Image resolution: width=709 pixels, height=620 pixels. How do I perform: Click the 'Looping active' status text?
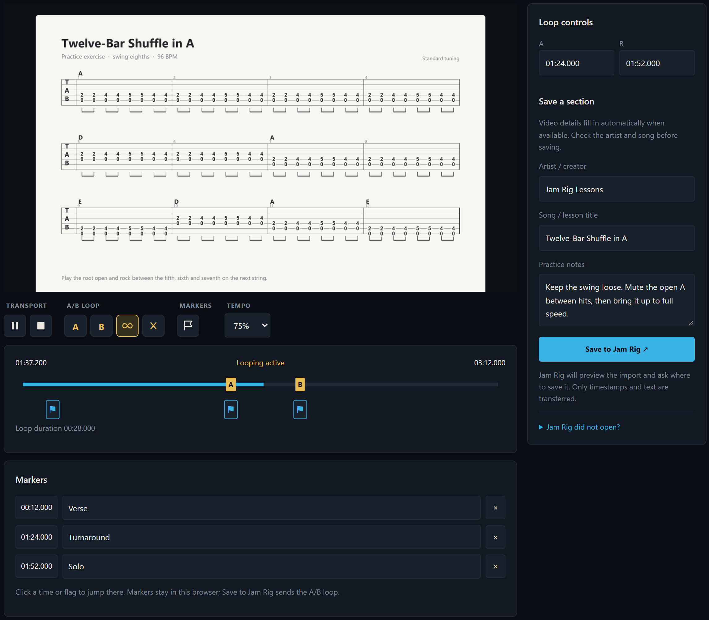point(260,363)
